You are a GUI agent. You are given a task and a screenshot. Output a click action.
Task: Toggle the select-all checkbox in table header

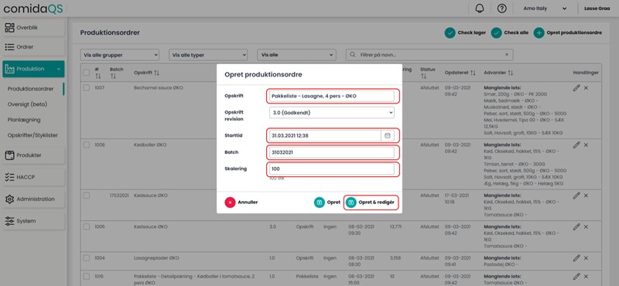point(87,73)
